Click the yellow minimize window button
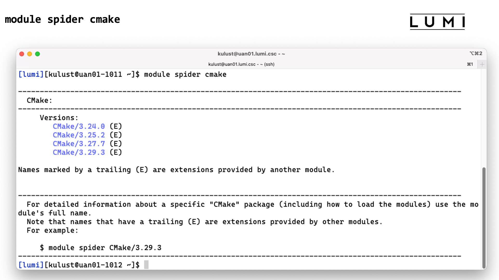499x280 pixels. tap(30, 54)
